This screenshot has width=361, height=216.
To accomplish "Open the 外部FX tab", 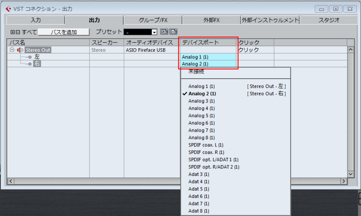I will coord(211,20).
